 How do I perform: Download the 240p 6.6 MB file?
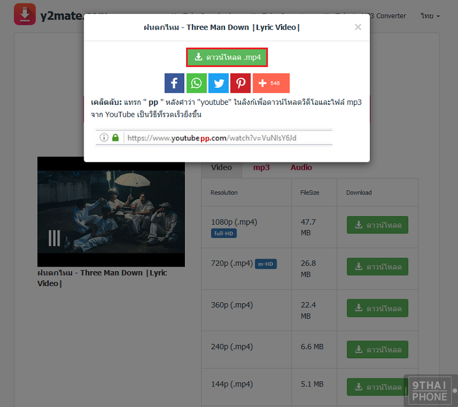[377, 349]
